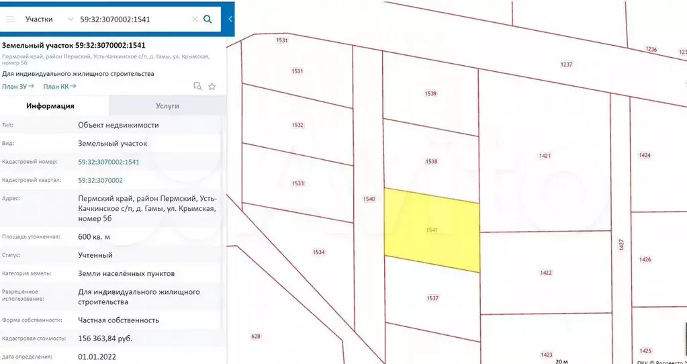Click parcel 1424 on the map

645,155
